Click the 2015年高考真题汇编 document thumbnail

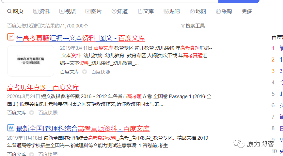(31, 61)
